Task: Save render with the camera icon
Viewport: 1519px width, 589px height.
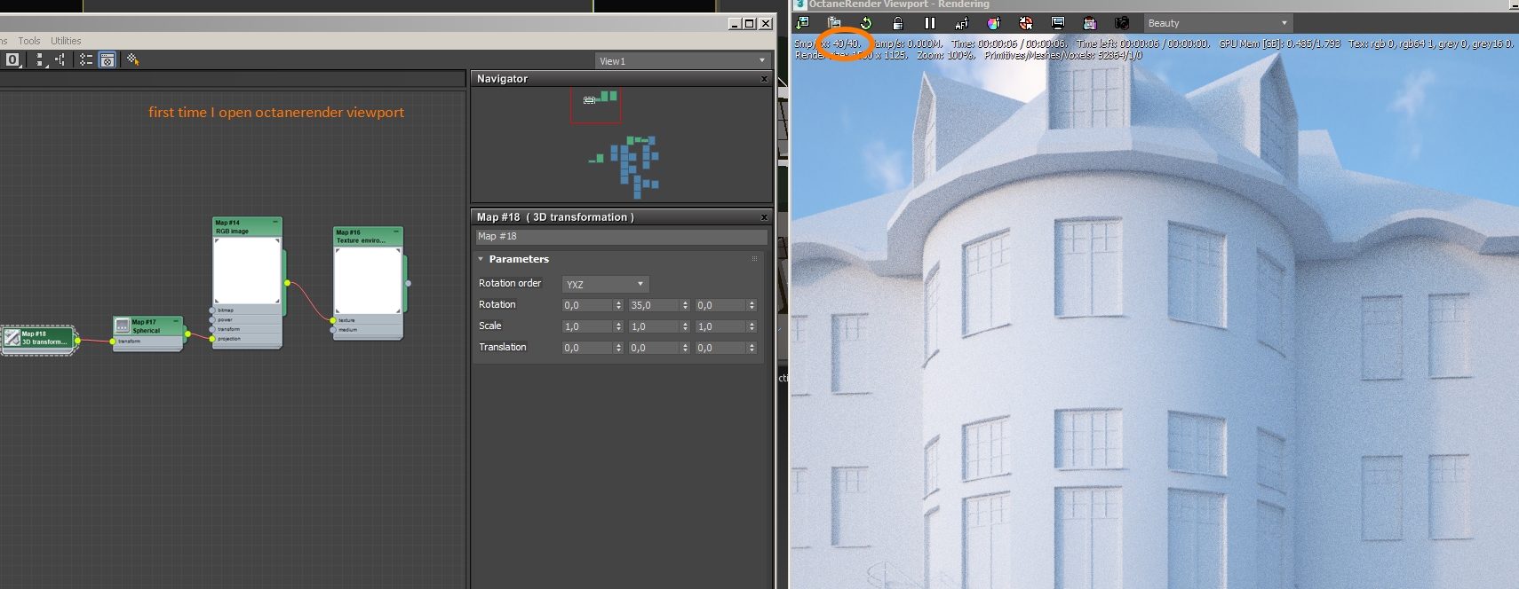Action: 1122,23
